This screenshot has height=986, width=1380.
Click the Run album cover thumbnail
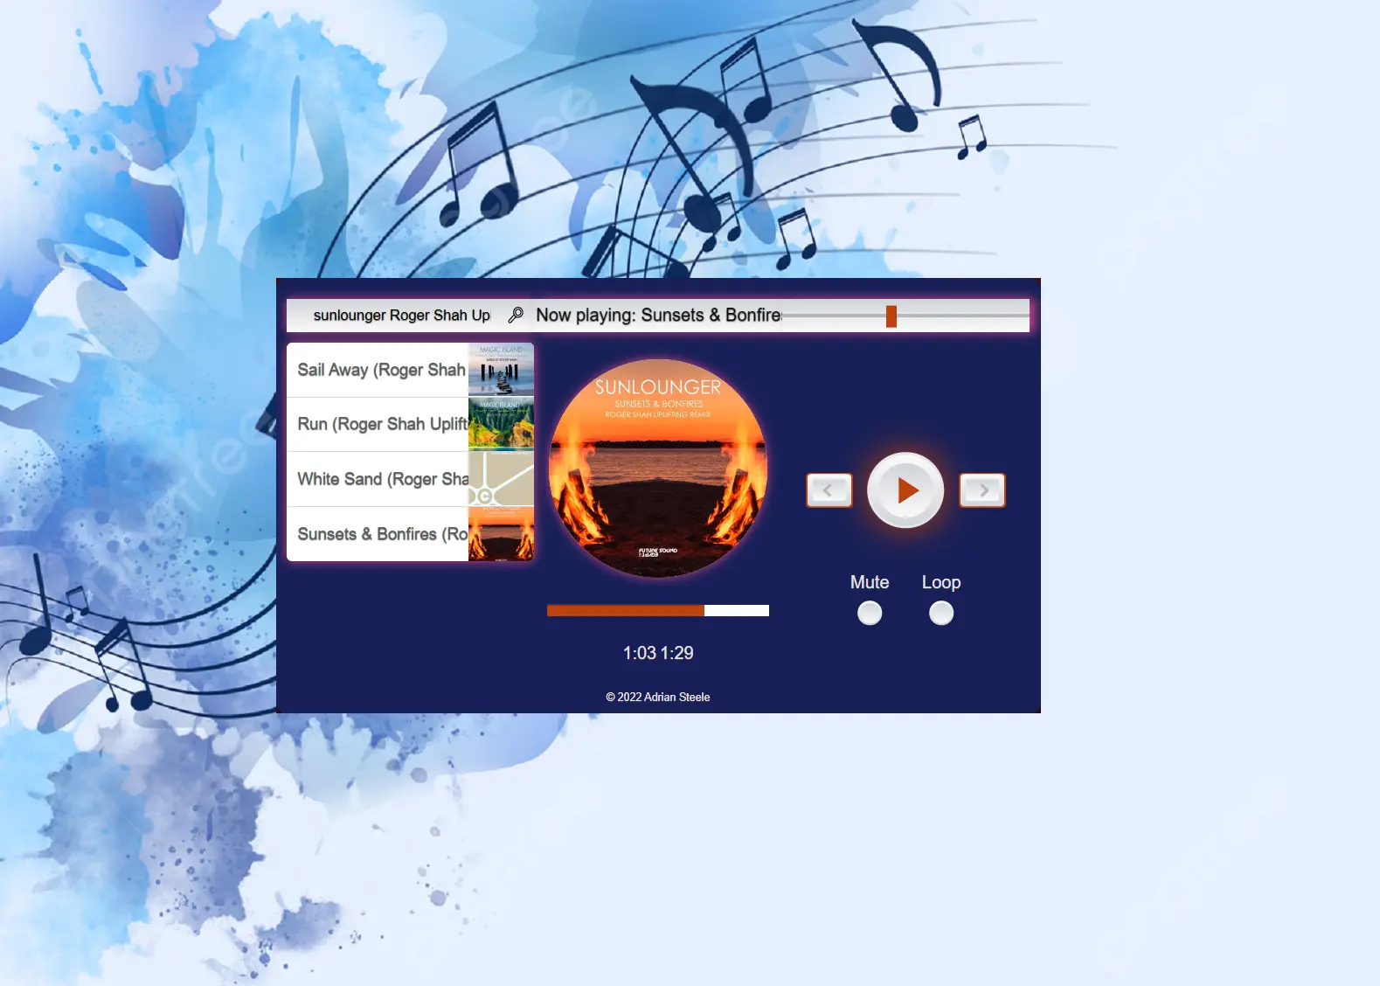coord(501,424)
